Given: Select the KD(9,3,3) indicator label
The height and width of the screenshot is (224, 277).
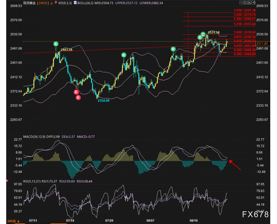Looking at the screenshot, I should (65, 3).
